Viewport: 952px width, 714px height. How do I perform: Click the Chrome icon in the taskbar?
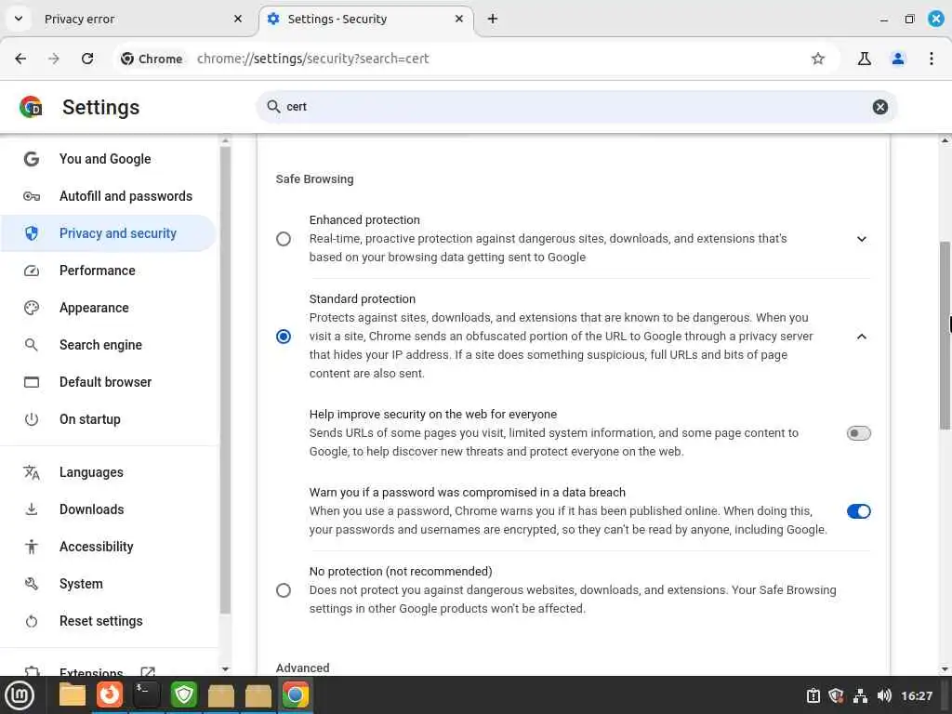[295, 695]
